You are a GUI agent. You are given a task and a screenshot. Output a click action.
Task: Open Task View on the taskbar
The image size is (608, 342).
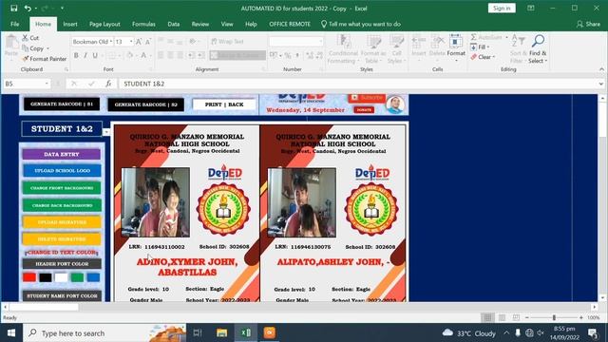(198, 332)
